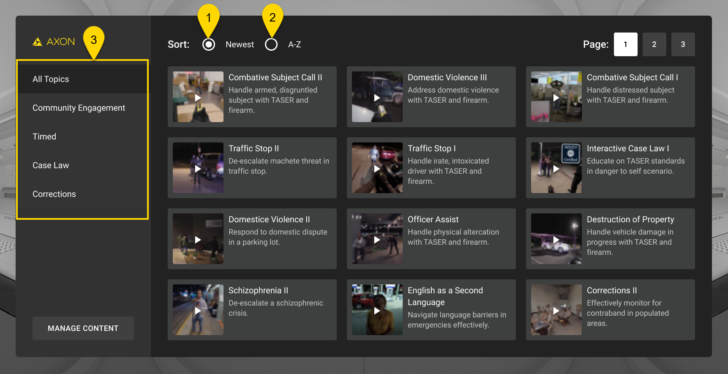The height and width of the screenshot is (374, 728).
Task: Filter by Corrections topic
Action: click(x=82, y=194)
